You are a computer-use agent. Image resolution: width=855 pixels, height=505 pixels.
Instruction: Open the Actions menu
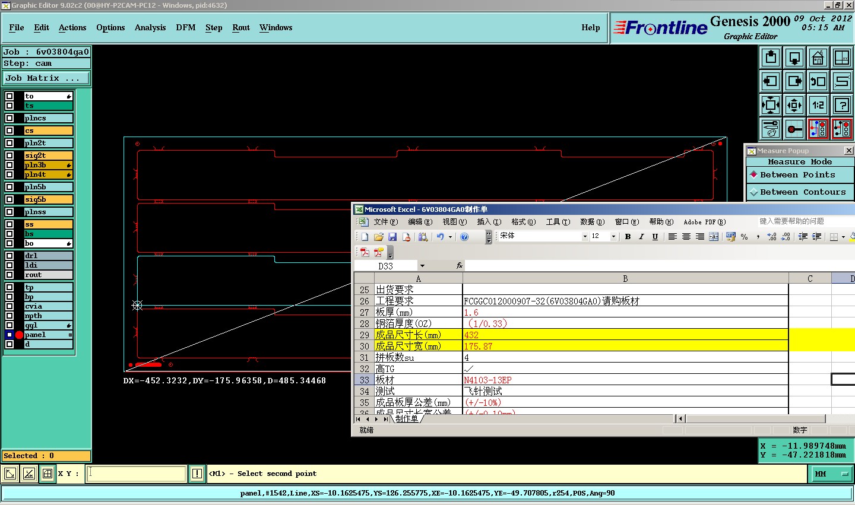click(72, 28)
